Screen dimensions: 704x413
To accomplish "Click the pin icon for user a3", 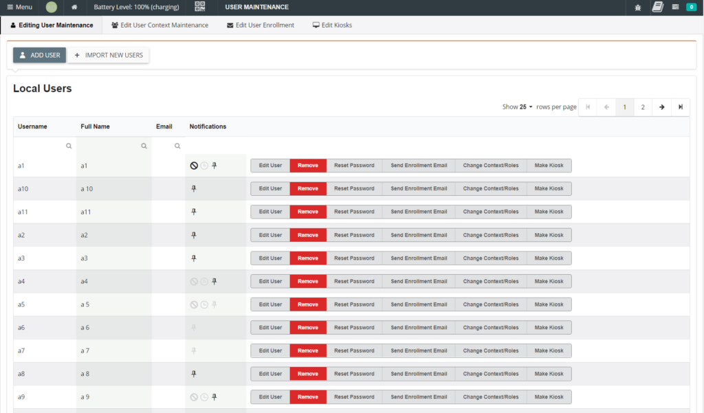I will 194,258.
